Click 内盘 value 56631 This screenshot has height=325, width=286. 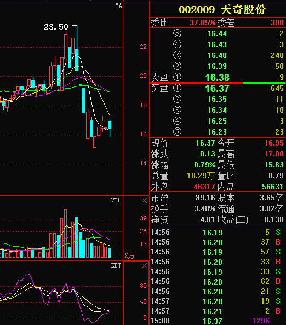272,187
